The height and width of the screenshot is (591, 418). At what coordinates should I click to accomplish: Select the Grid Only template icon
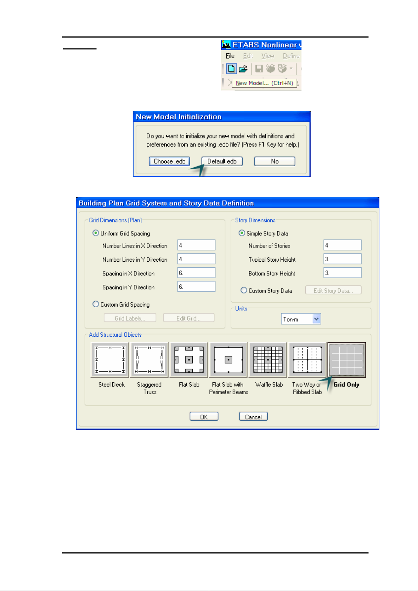coord(347,360)
